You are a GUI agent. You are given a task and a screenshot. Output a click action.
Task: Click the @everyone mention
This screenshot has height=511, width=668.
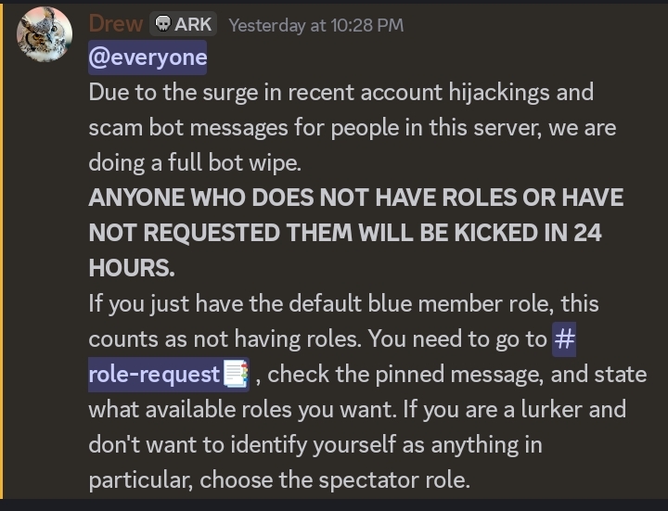click(x=148, y=57)
